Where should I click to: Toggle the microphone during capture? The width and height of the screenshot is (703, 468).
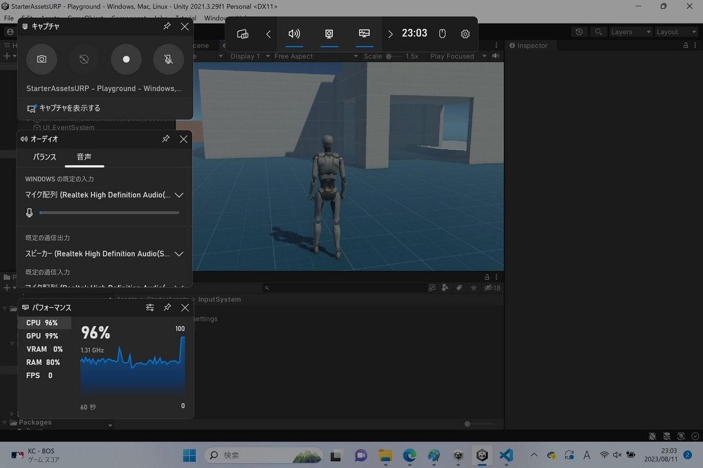tap(168, 59)
